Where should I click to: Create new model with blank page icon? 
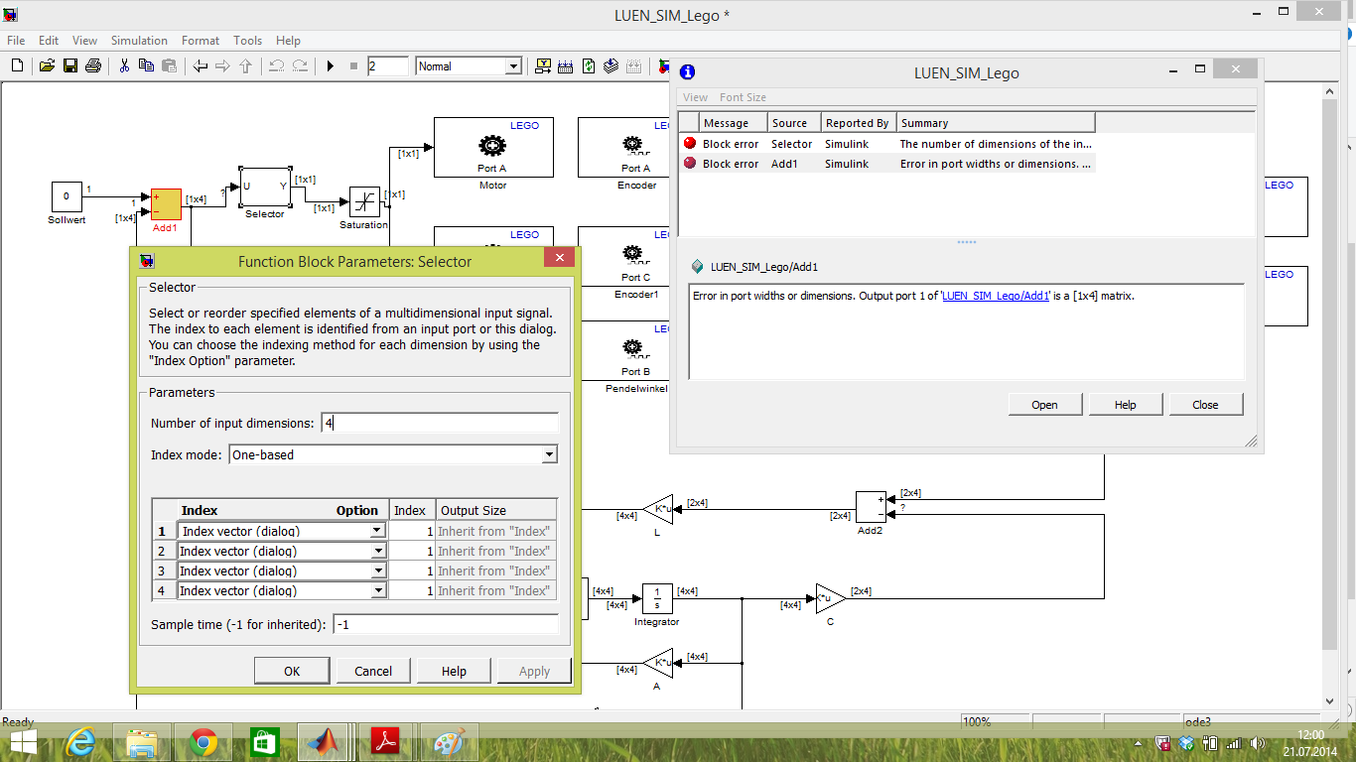17,66
